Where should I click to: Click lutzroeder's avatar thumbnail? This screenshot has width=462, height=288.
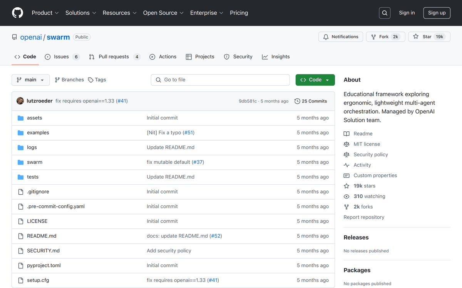click(x=20, y=101)
